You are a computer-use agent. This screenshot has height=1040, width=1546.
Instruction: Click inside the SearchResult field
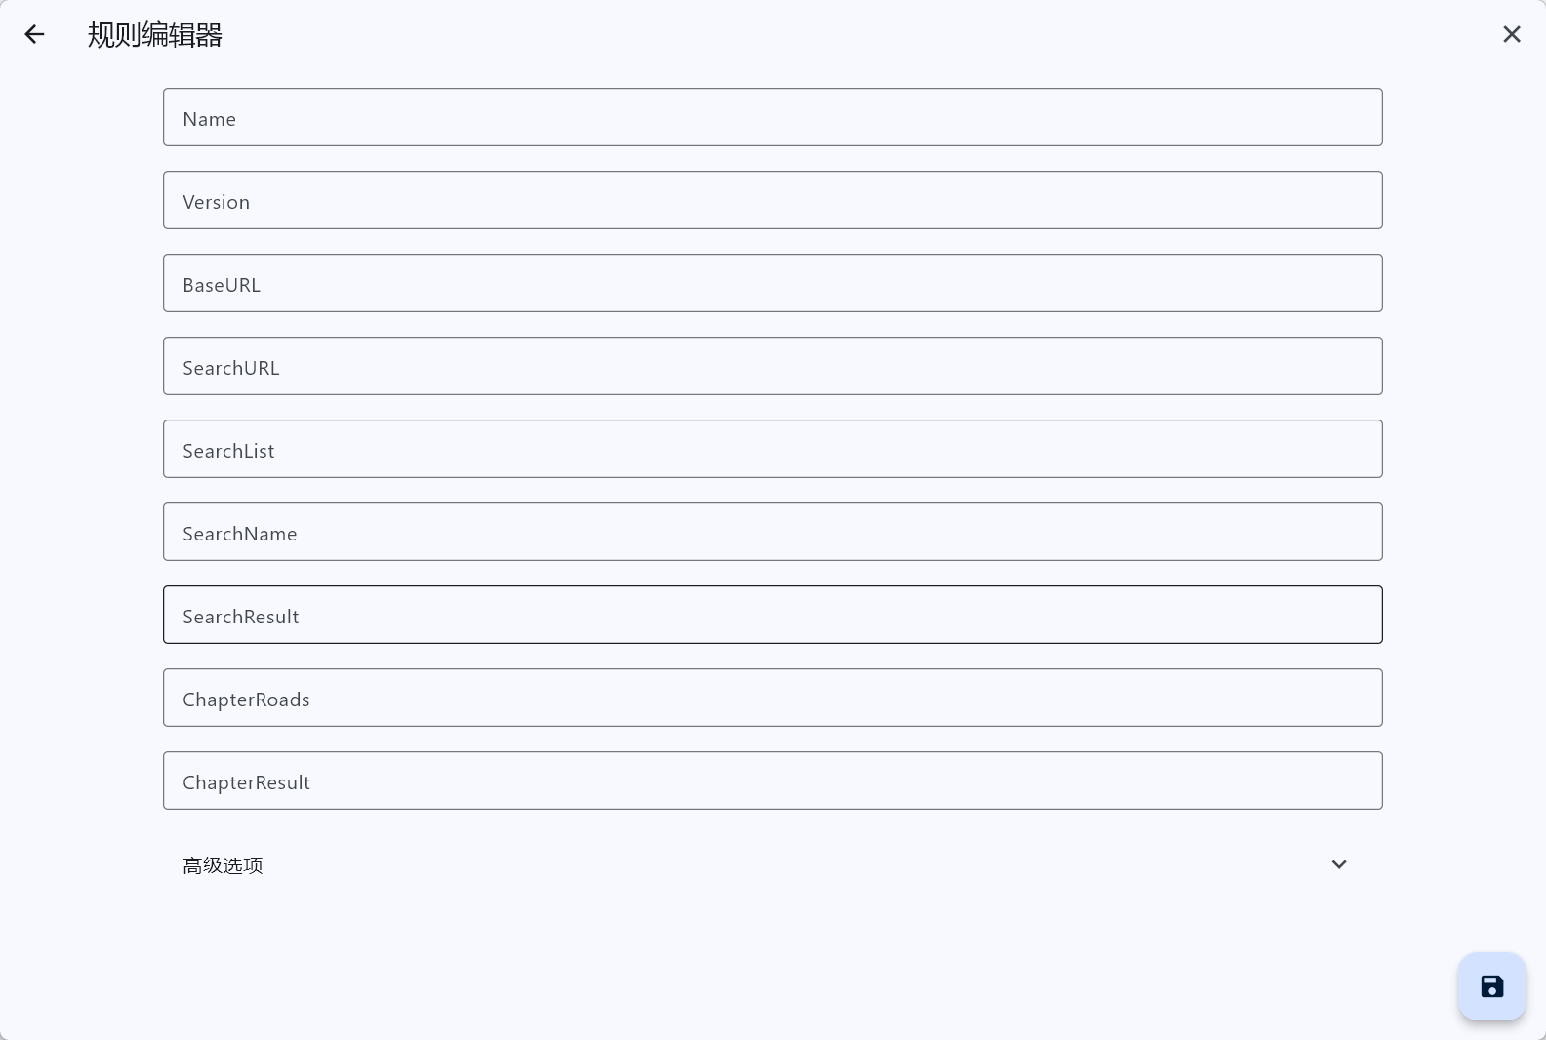772,615
